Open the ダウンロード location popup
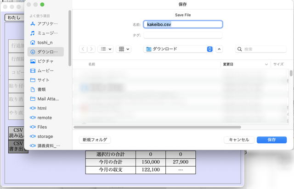 point(179,49)
